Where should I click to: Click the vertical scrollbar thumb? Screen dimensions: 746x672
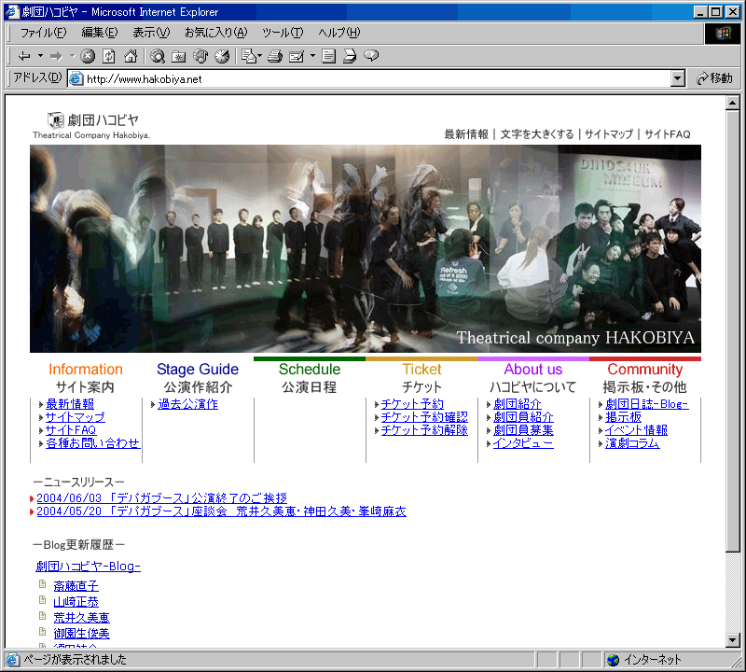[x=733, y=331]
